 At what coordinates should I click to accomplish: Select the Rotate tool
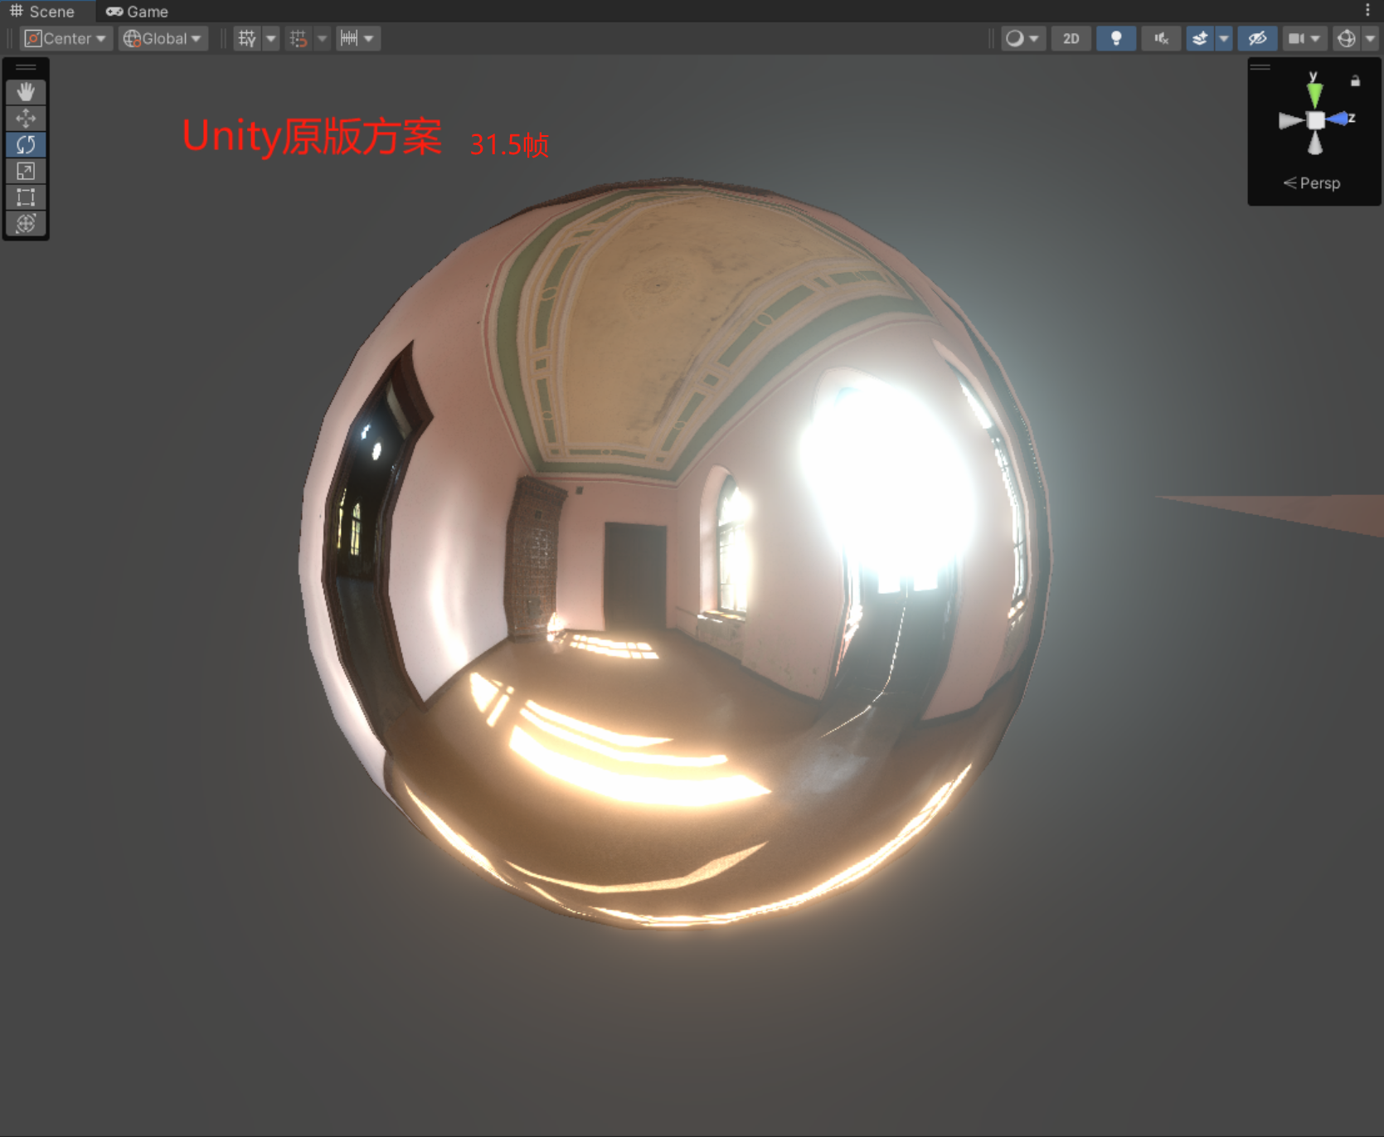[26, 144]
